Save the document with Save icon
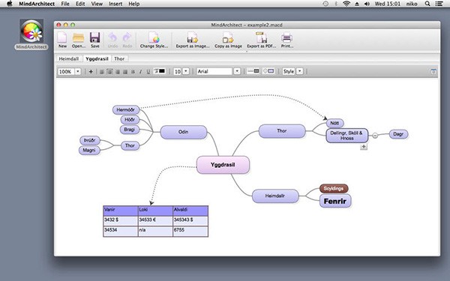Screen dimensions: 450x281 pyautogui.click(x=95, y=40)
